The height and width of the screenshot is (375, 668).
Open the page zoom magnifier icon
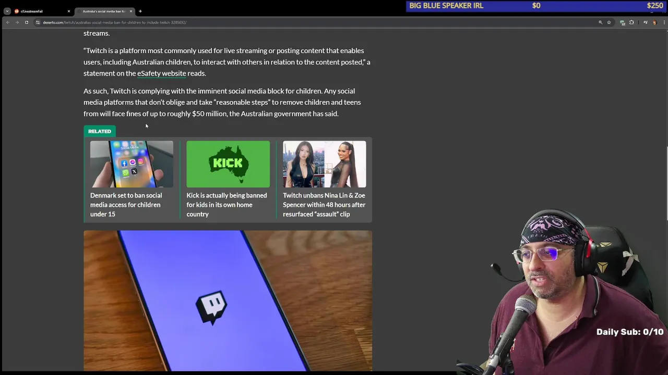pos(601,22)
